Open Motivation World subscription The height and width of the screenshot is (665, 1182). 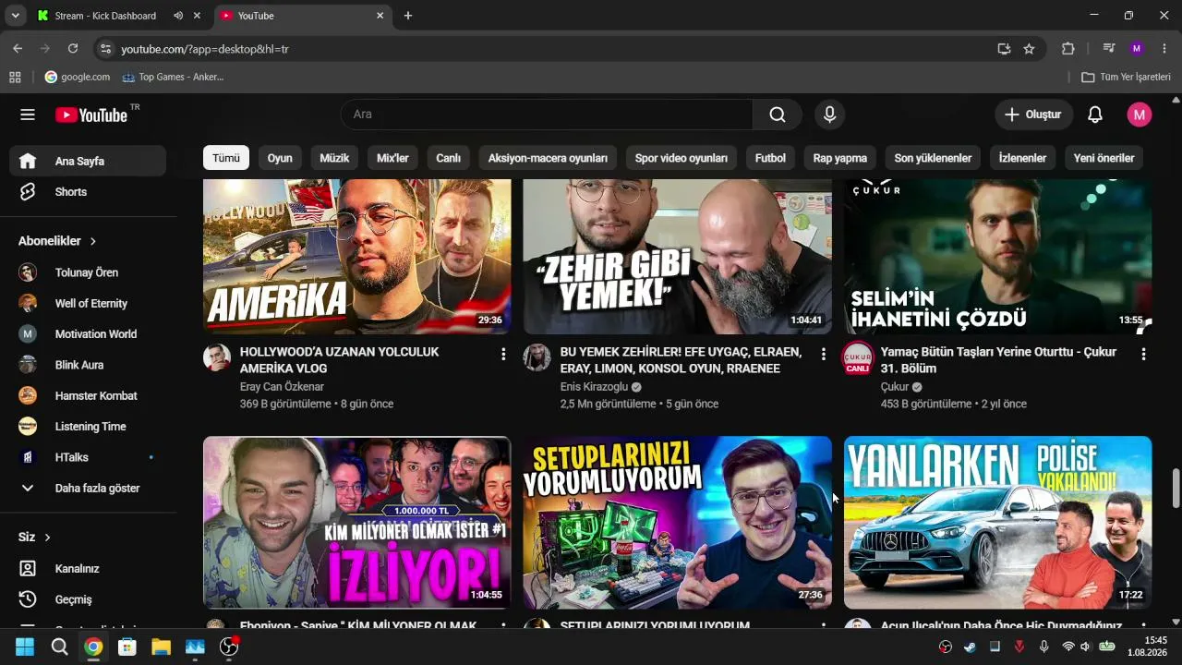(89, 334)
